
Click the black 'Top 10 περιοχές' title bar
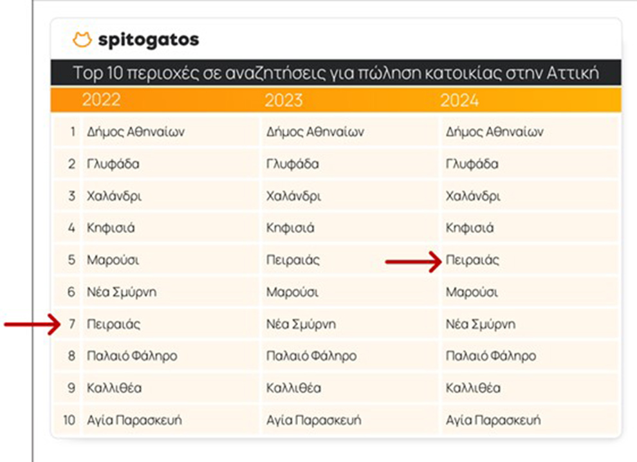[336, 73]
